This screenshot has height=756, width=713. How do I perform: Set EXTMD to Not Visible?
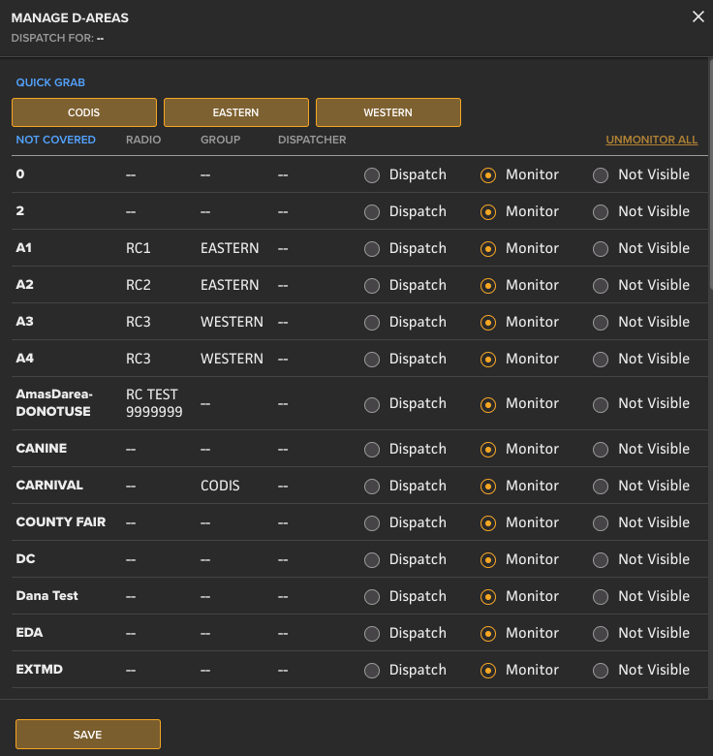click(601, 670)
